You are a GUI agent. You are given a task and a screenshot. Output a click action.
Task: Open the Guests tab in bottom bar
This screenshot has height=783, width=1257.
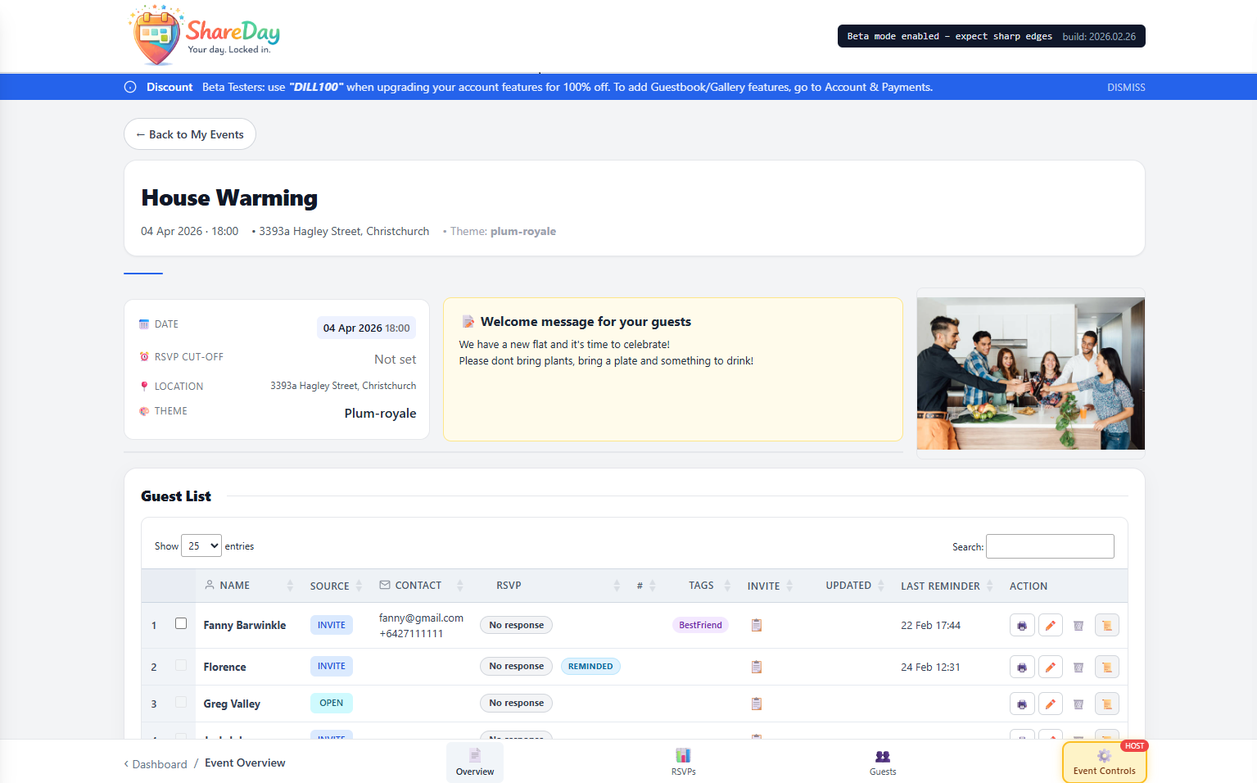tap(882, 762)
